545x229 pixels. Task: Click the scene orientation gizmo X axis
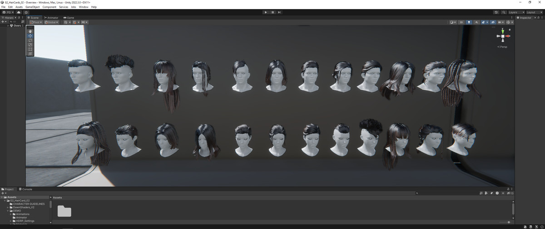coord(508,36)
